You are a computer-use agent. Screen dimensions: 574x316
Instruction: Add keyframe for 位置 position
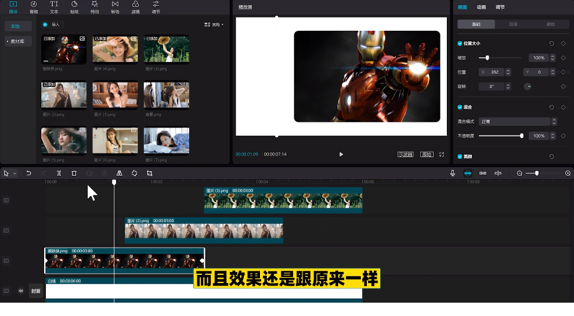click(x=564, y=72)
